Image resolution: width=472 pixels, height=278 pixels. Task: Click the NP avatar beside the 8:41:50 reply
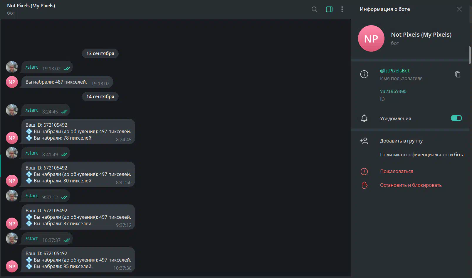coord(12,181)
